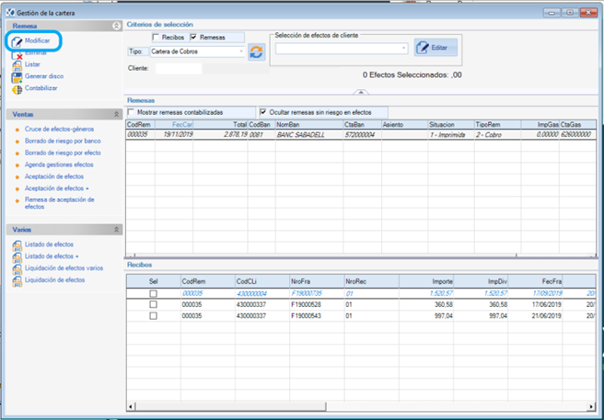Collapse the Criterios de selección panel arrow
Screen dimensions: 604x420
pos(361,92)
